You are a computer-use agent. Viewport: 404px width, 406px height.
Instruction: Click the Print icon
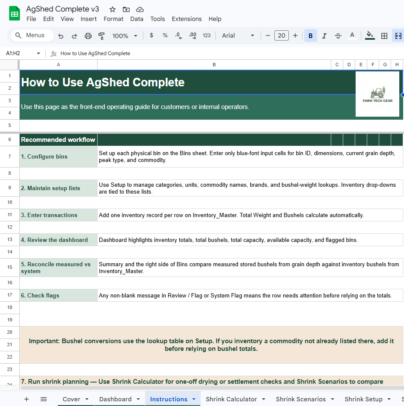click(88, 36)
